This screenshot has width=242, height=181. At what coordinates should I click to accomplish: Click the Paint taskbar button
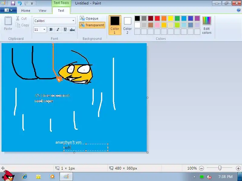(66, 176)
